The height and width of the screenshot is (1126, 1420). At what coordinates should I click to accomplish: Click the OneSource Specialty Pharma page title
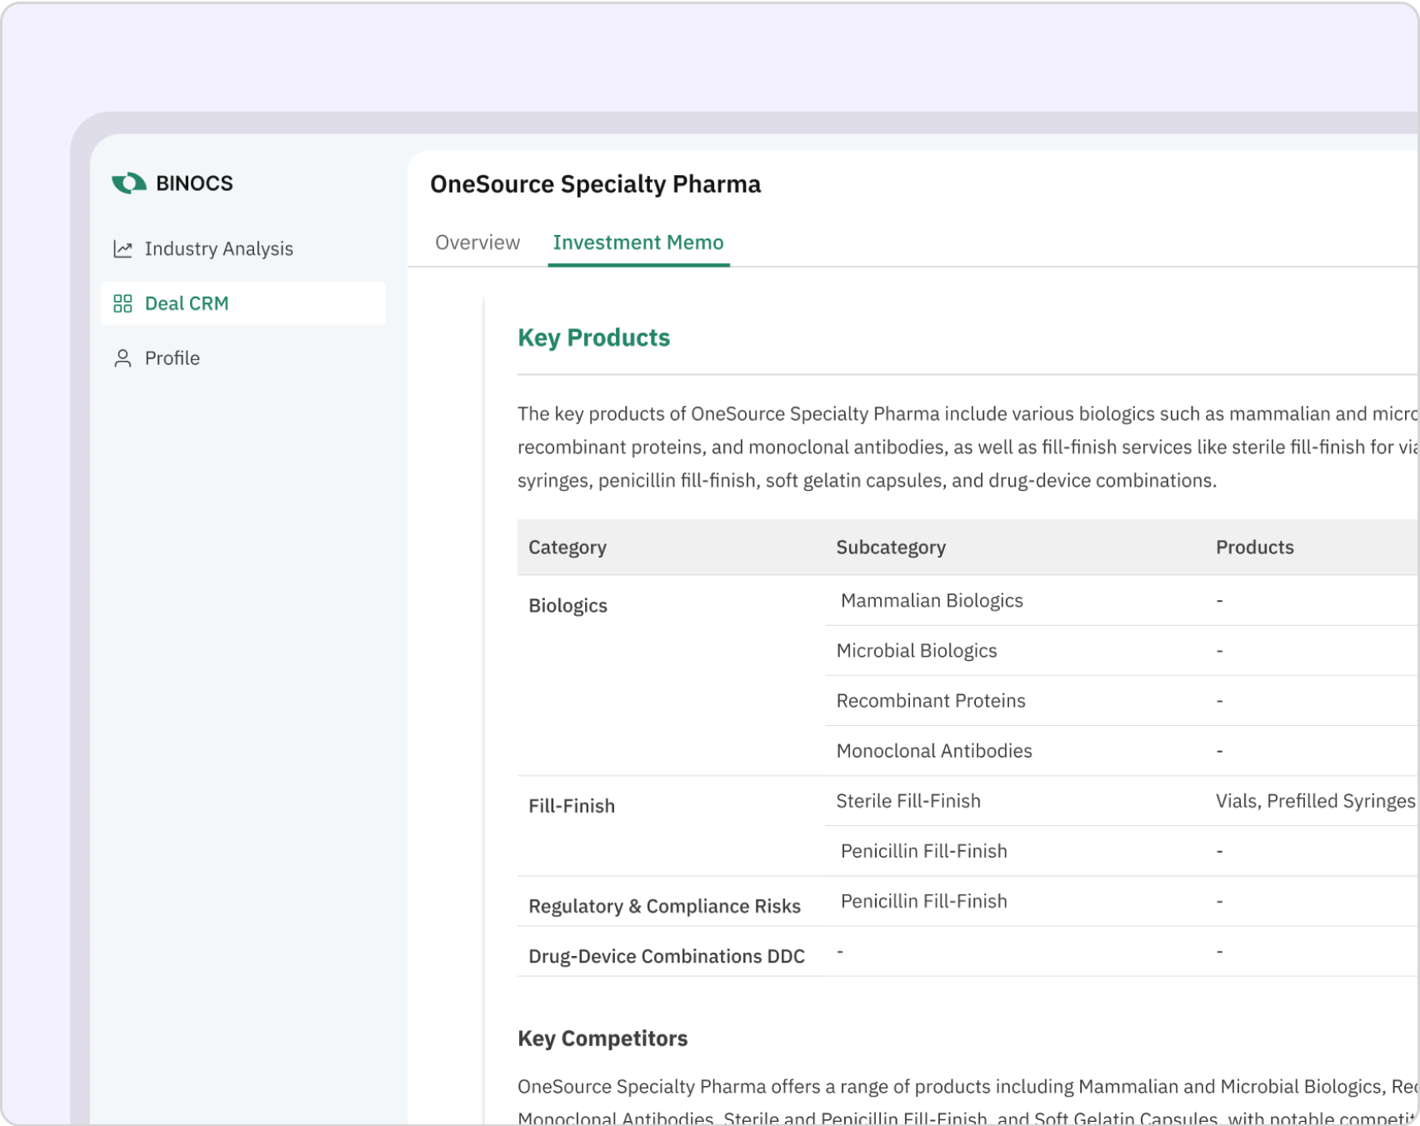tap(595, 184)
